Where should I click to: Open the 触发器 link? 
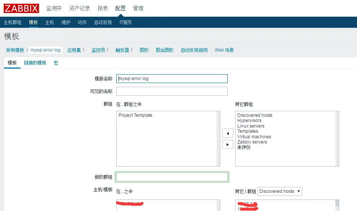point(123,50)
